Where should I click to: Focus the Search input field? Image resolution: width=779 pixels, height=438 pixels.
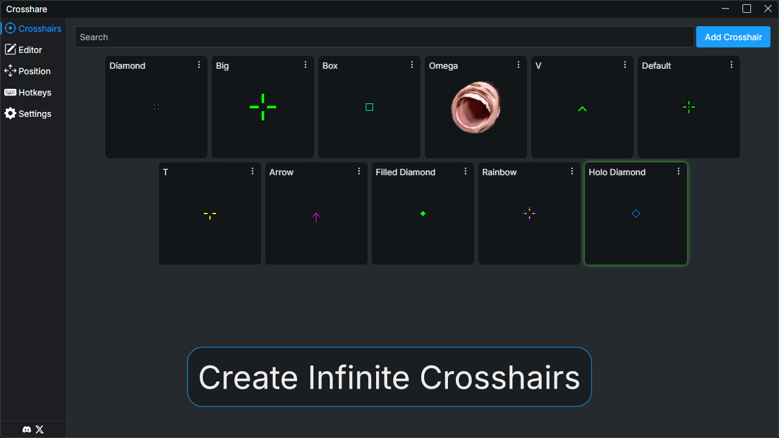[x=384, y=37]
